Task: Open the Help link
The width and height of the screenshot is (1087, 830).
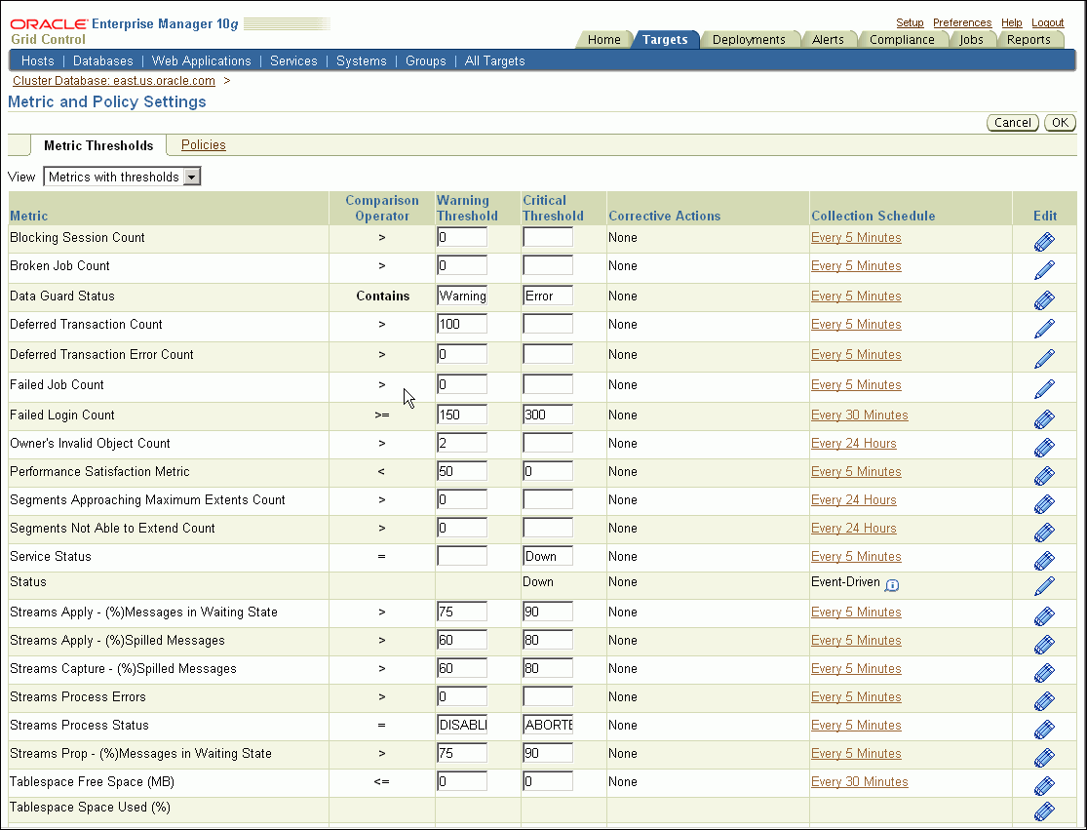Action: [1011, 22]
